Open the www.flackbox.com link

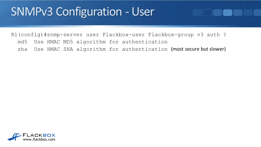click(x=39, y=139)
